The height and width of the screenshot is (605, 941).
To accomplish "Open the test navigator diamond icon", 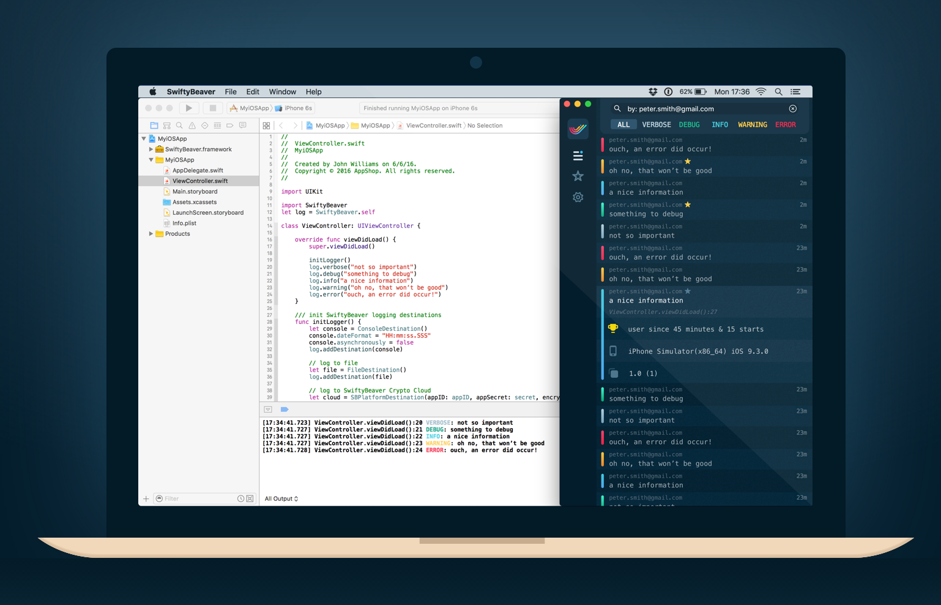I will pos(205,126).
